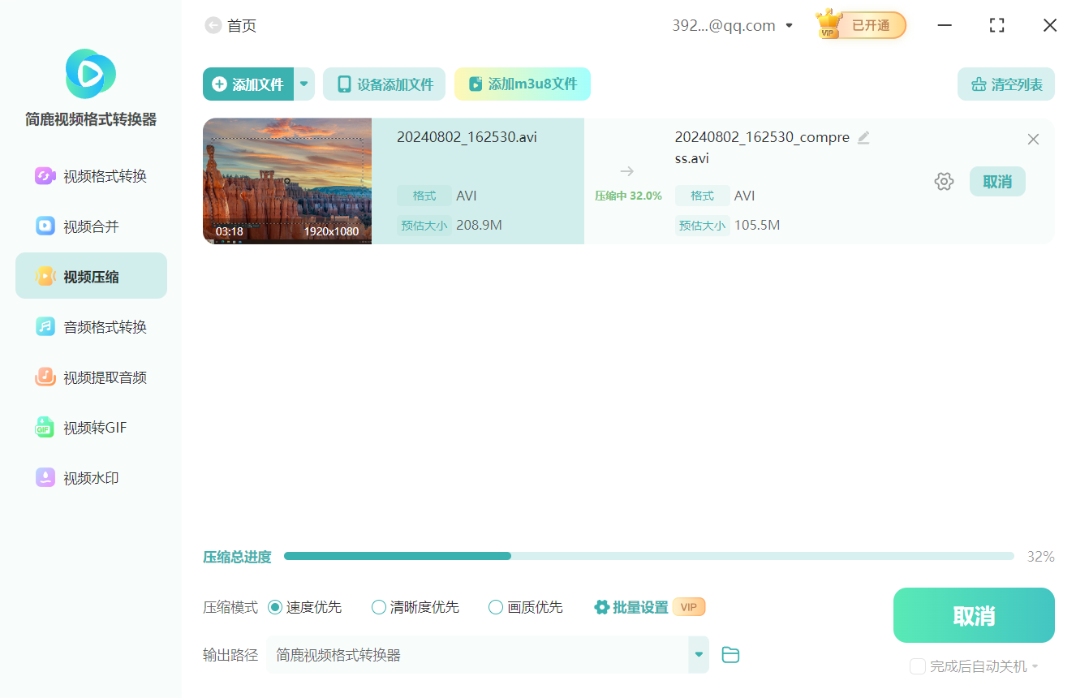Open compression settings gear for the task

click(944, 181)
